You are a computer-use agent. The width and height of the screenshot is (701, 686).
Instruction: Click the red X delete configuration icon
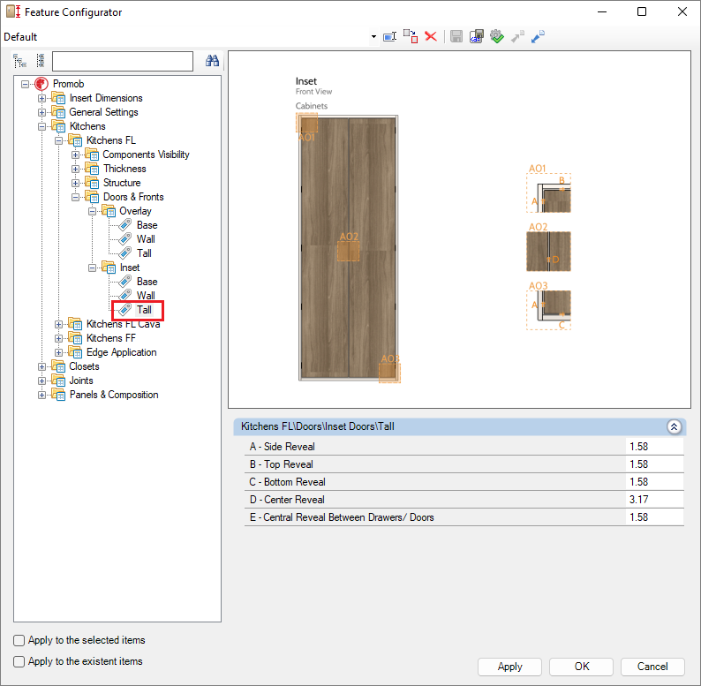[431, 36]
